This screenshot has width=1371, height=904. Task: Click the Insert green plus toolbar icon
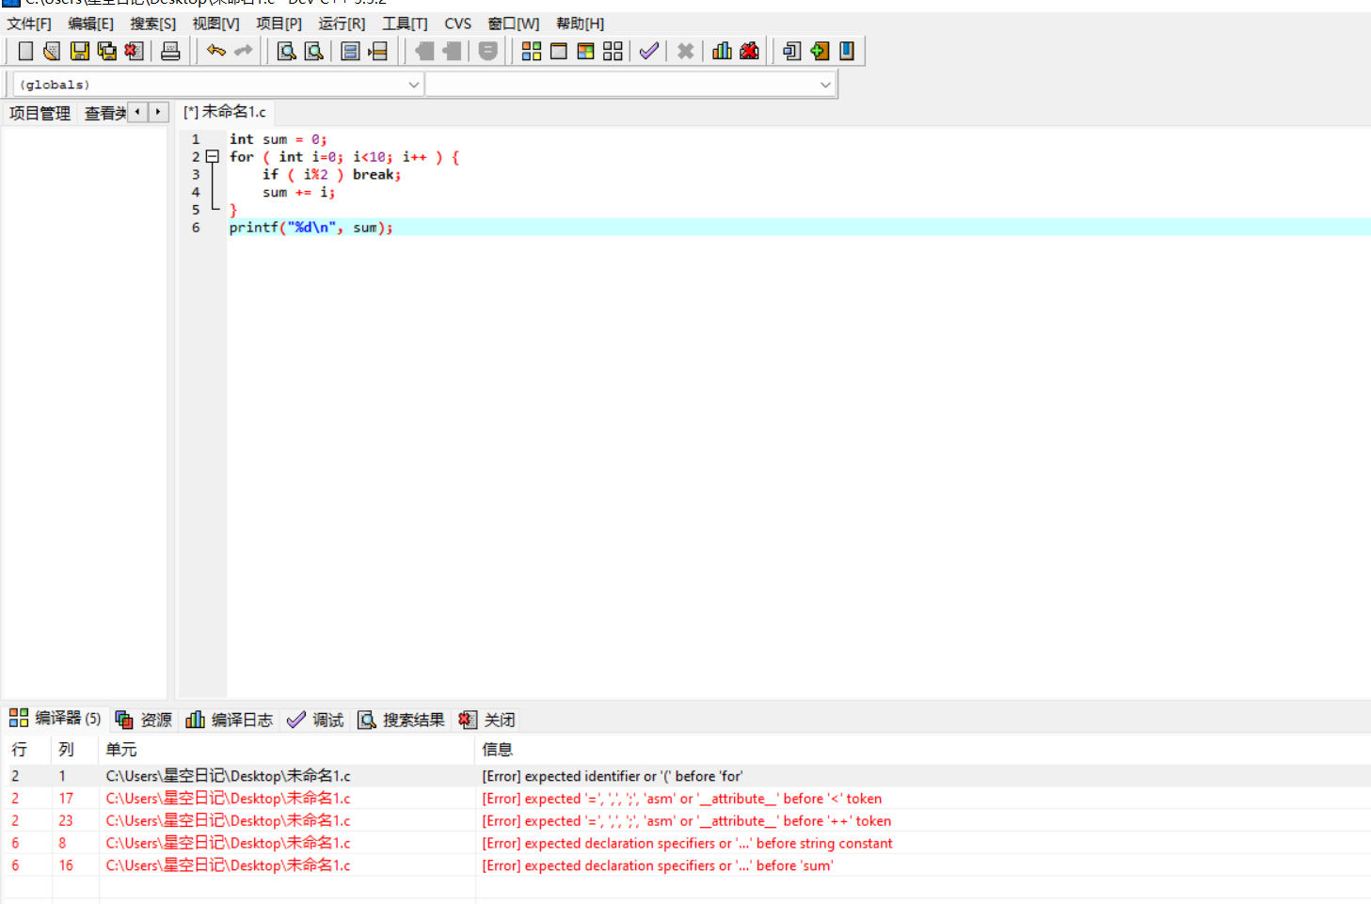click(820, 51)
